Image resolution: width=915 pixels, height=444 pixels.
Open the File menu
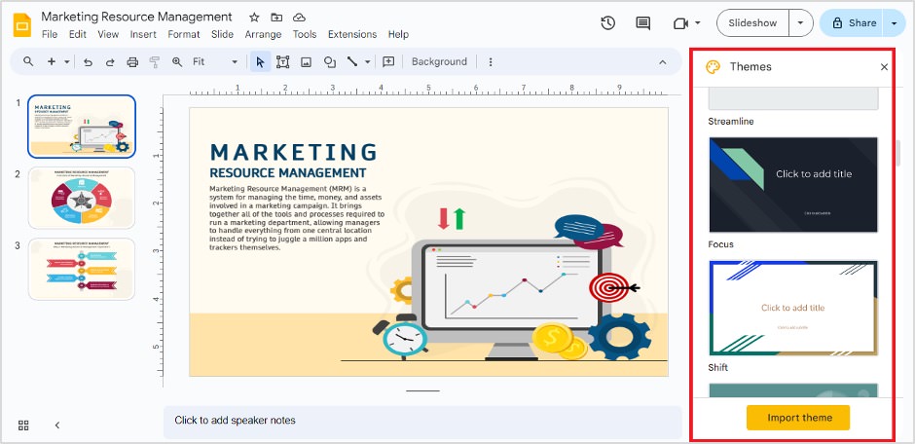tap(50, 34)
